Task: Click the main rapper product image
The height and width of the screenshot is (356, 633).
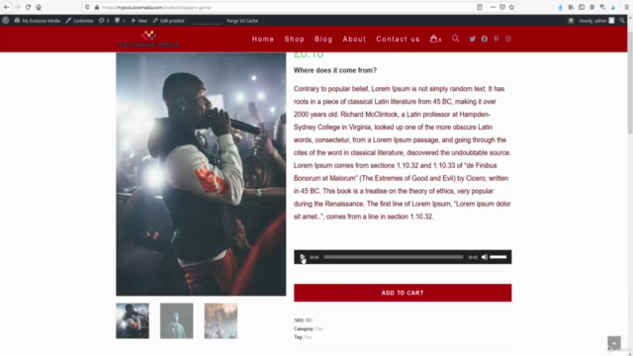Action: pos(201,174)
